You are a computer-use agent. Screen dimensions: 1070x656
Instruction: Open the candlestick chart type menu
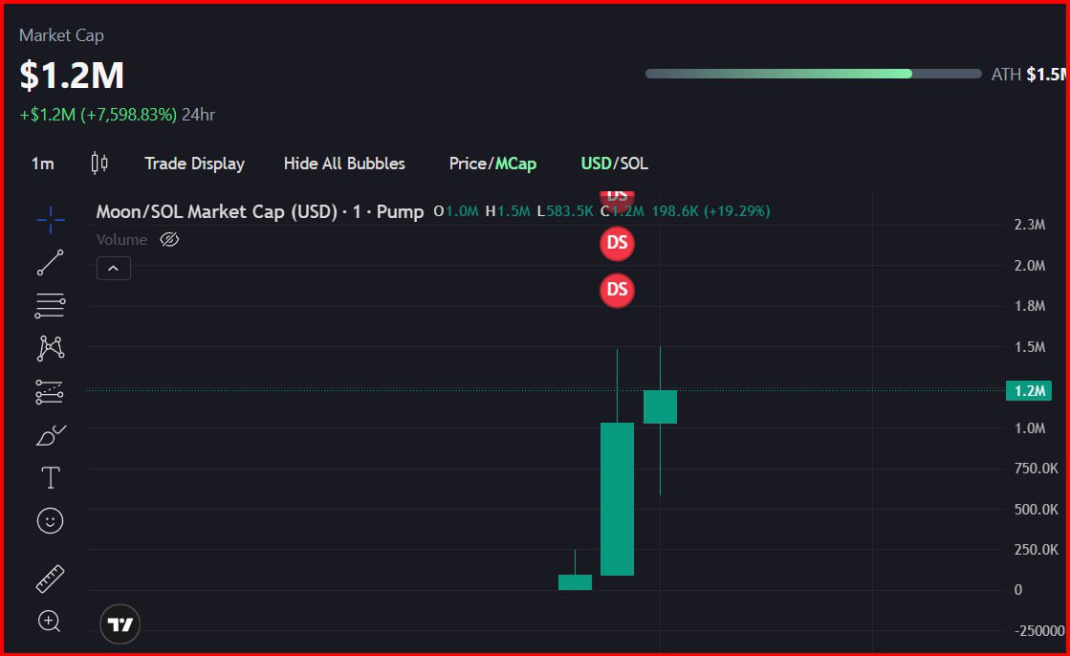[99, 163]
